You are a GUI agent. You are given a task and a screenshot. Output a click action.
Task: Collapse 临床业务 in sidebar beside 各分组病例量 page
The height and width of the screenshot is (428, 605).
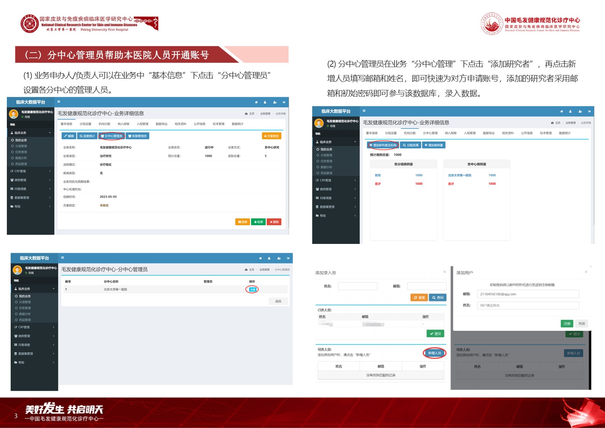(x=335, y=142)
